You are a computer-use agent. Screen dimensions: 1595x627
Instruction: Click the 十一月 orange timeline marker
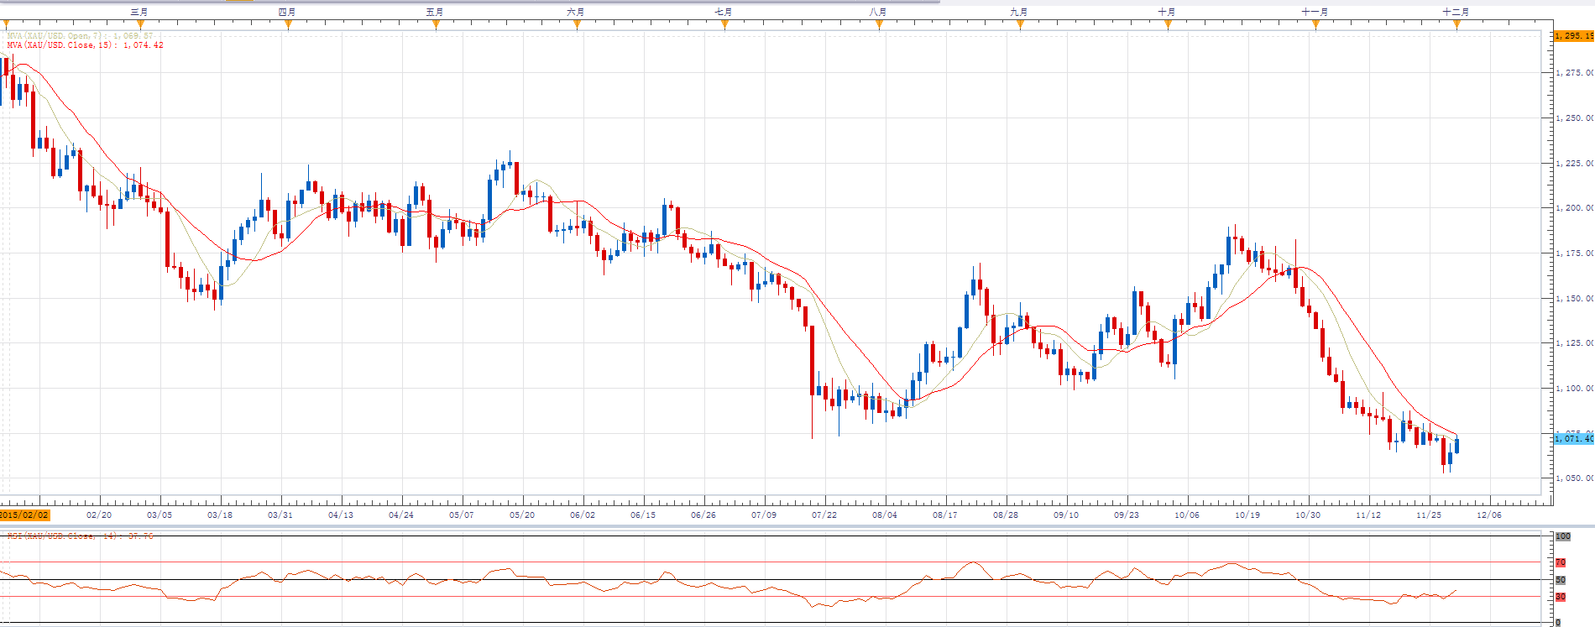(1315, 24)
